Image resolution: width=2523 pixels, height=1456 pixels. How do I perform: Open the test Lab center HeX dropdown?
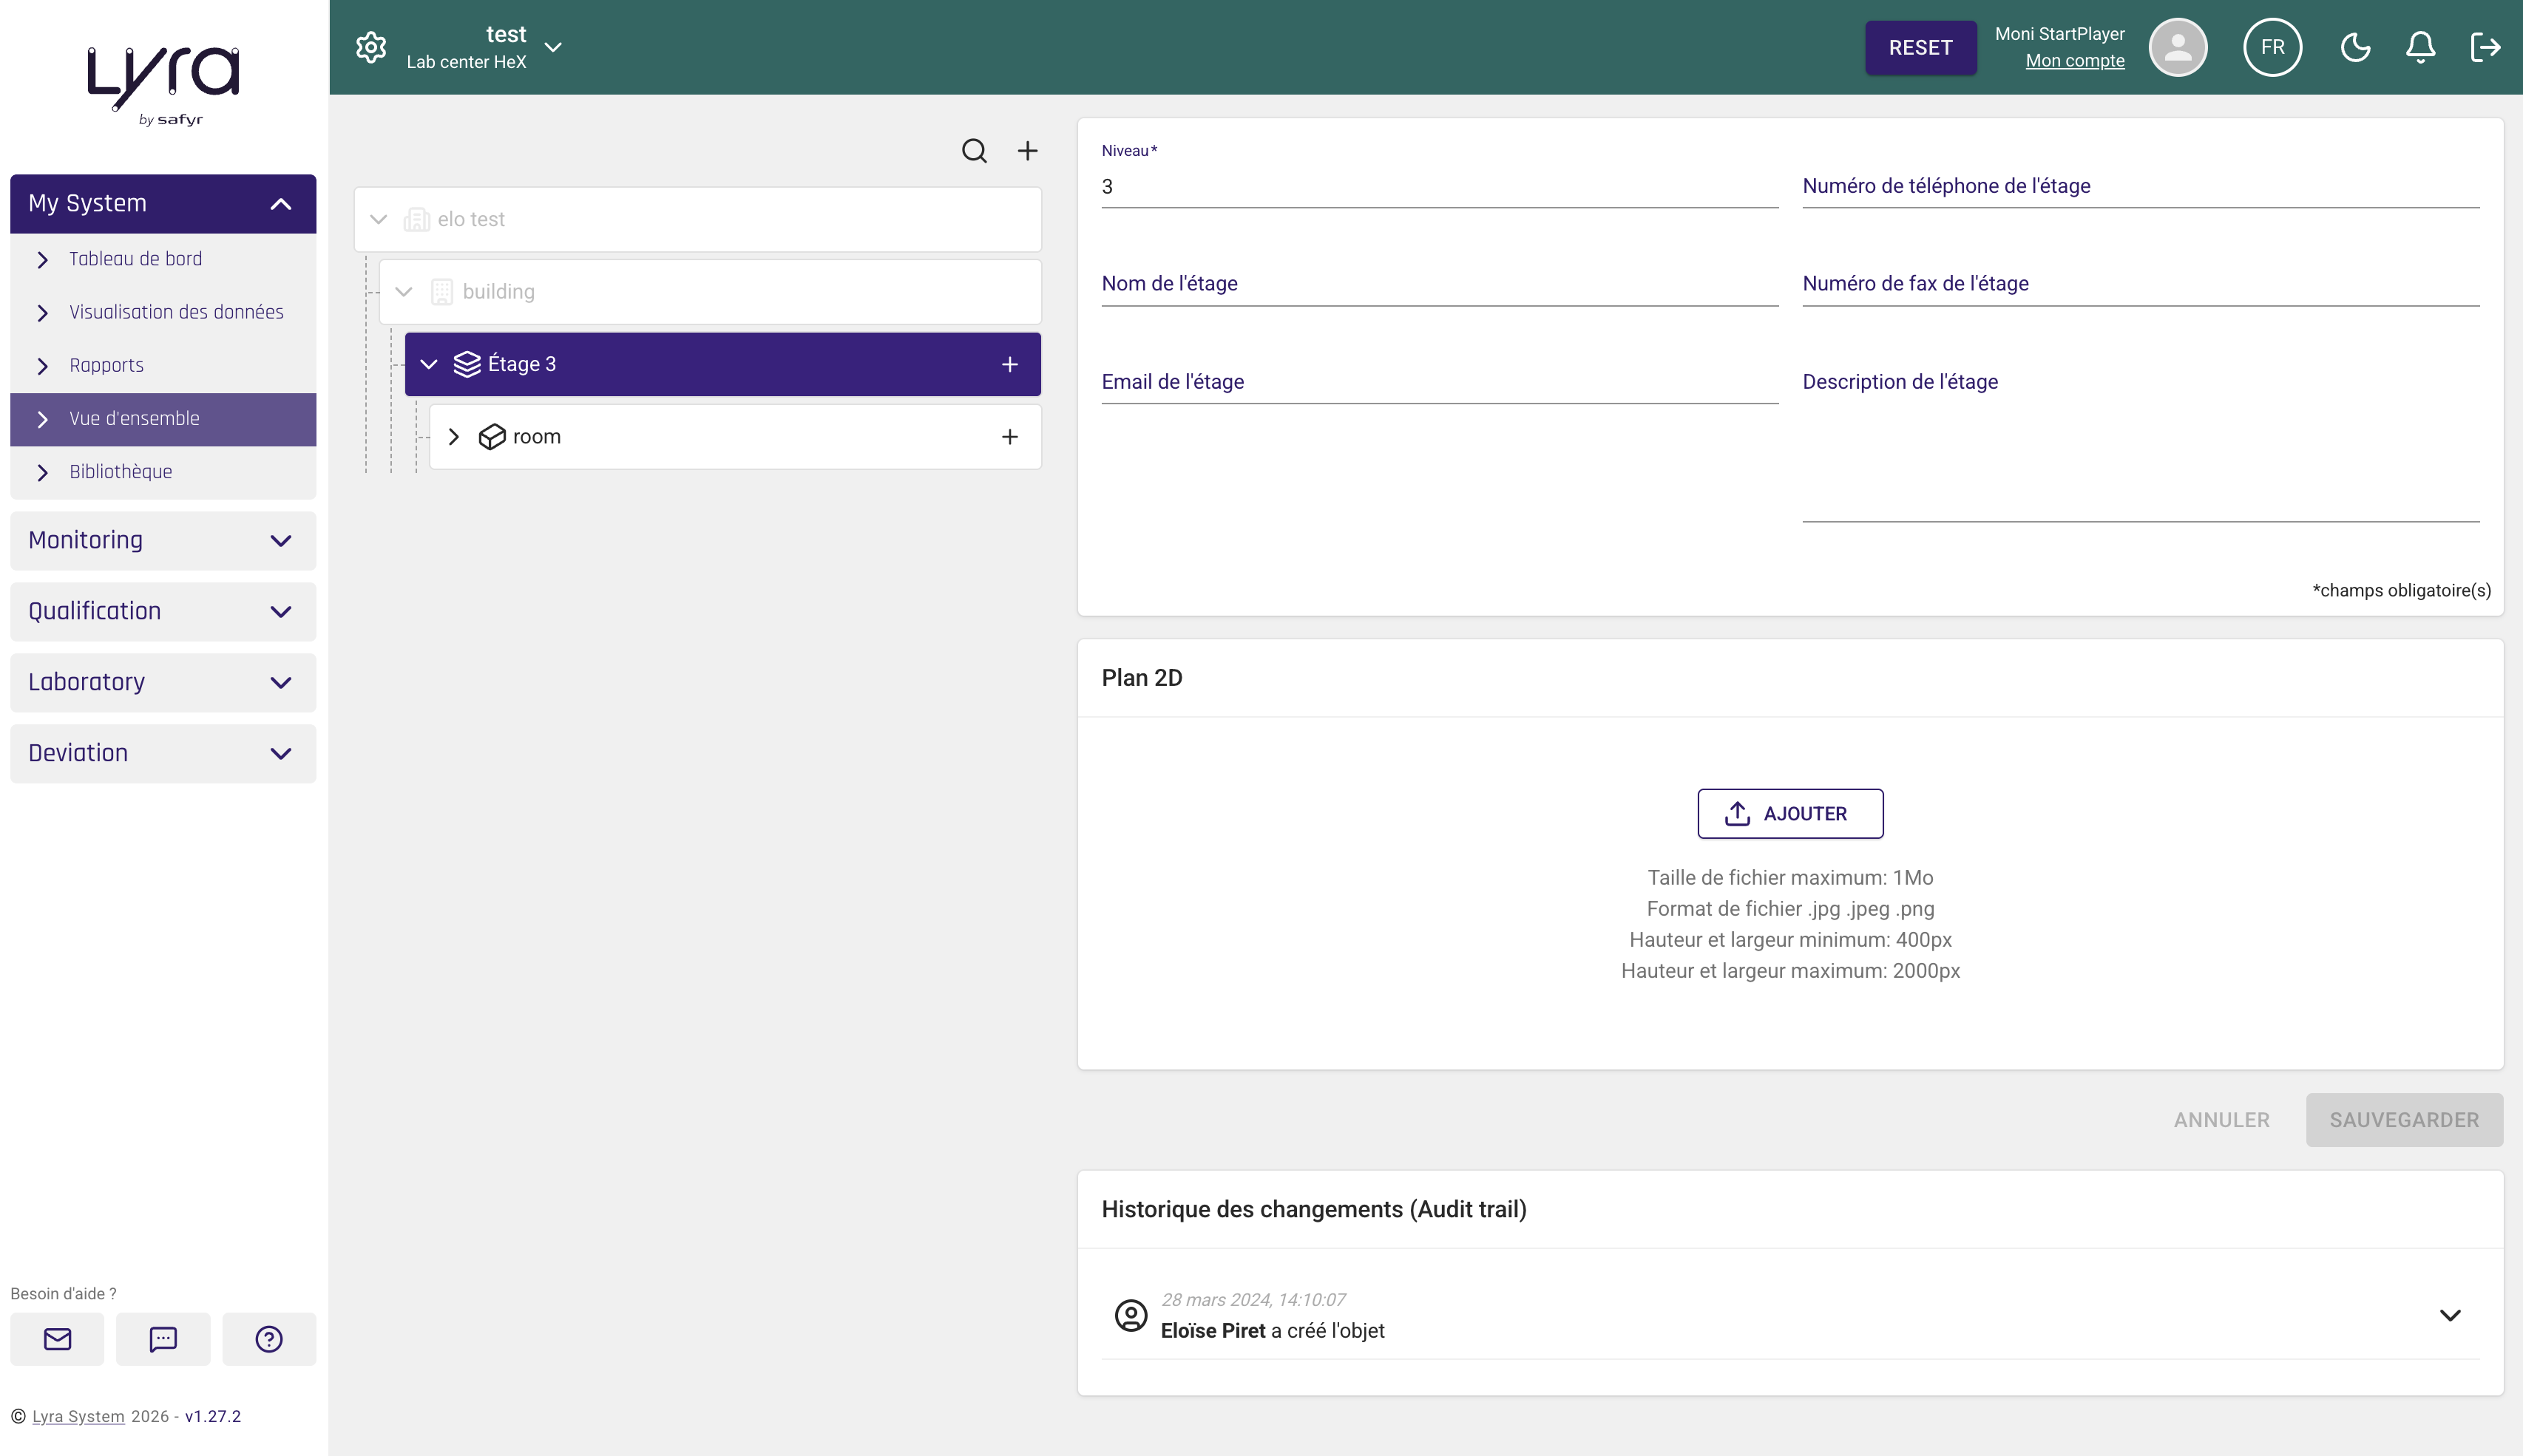click(x=484, y=47)
